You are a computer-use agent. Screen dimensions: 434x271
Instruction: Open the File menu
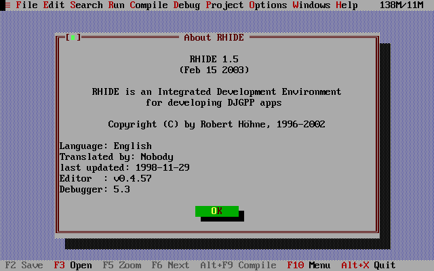[x=27, y=5]
